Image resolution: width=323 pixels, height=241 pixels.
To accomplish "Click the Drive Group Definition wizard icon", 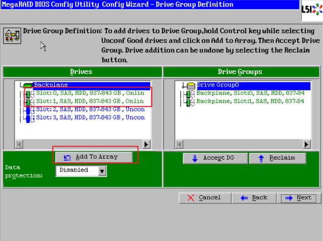I will point(12,36).
